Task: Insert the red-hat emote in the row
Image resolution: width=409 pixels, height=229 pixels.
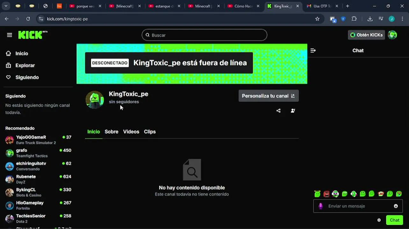Action: tap(381, 194)
